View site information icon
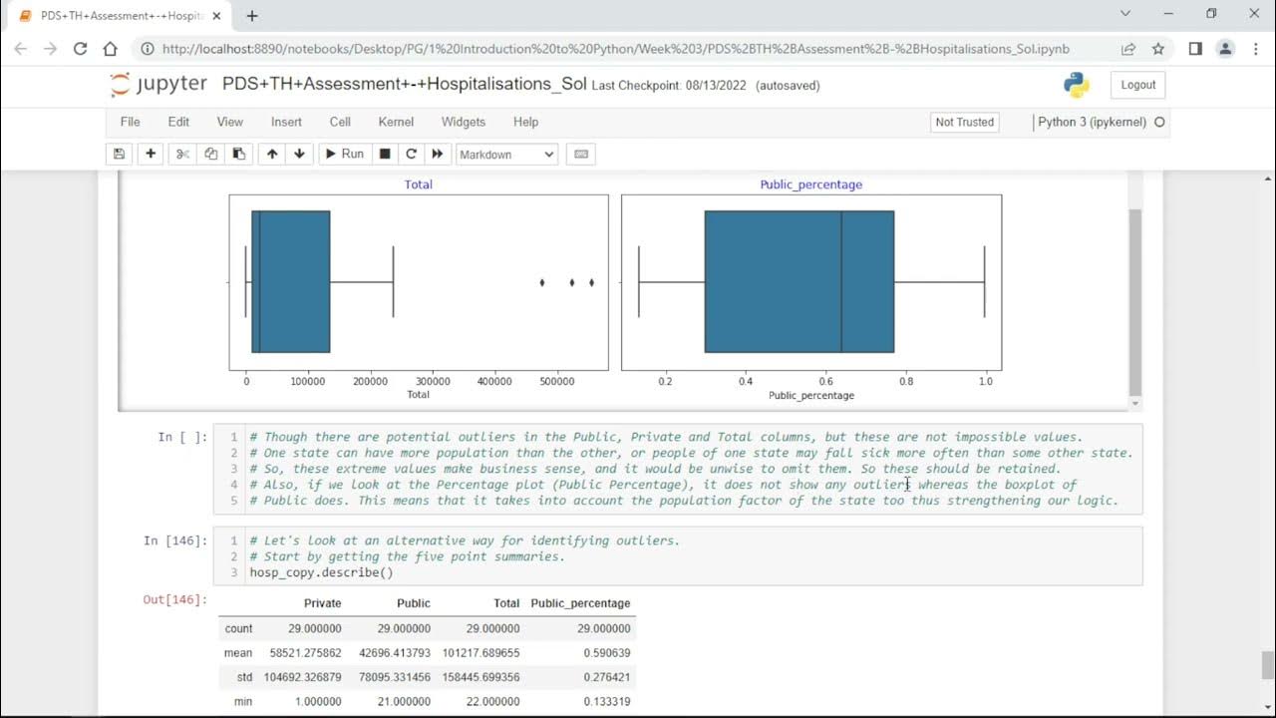The width and height of the screenshot is (1276, 718). tap(148, 49)
